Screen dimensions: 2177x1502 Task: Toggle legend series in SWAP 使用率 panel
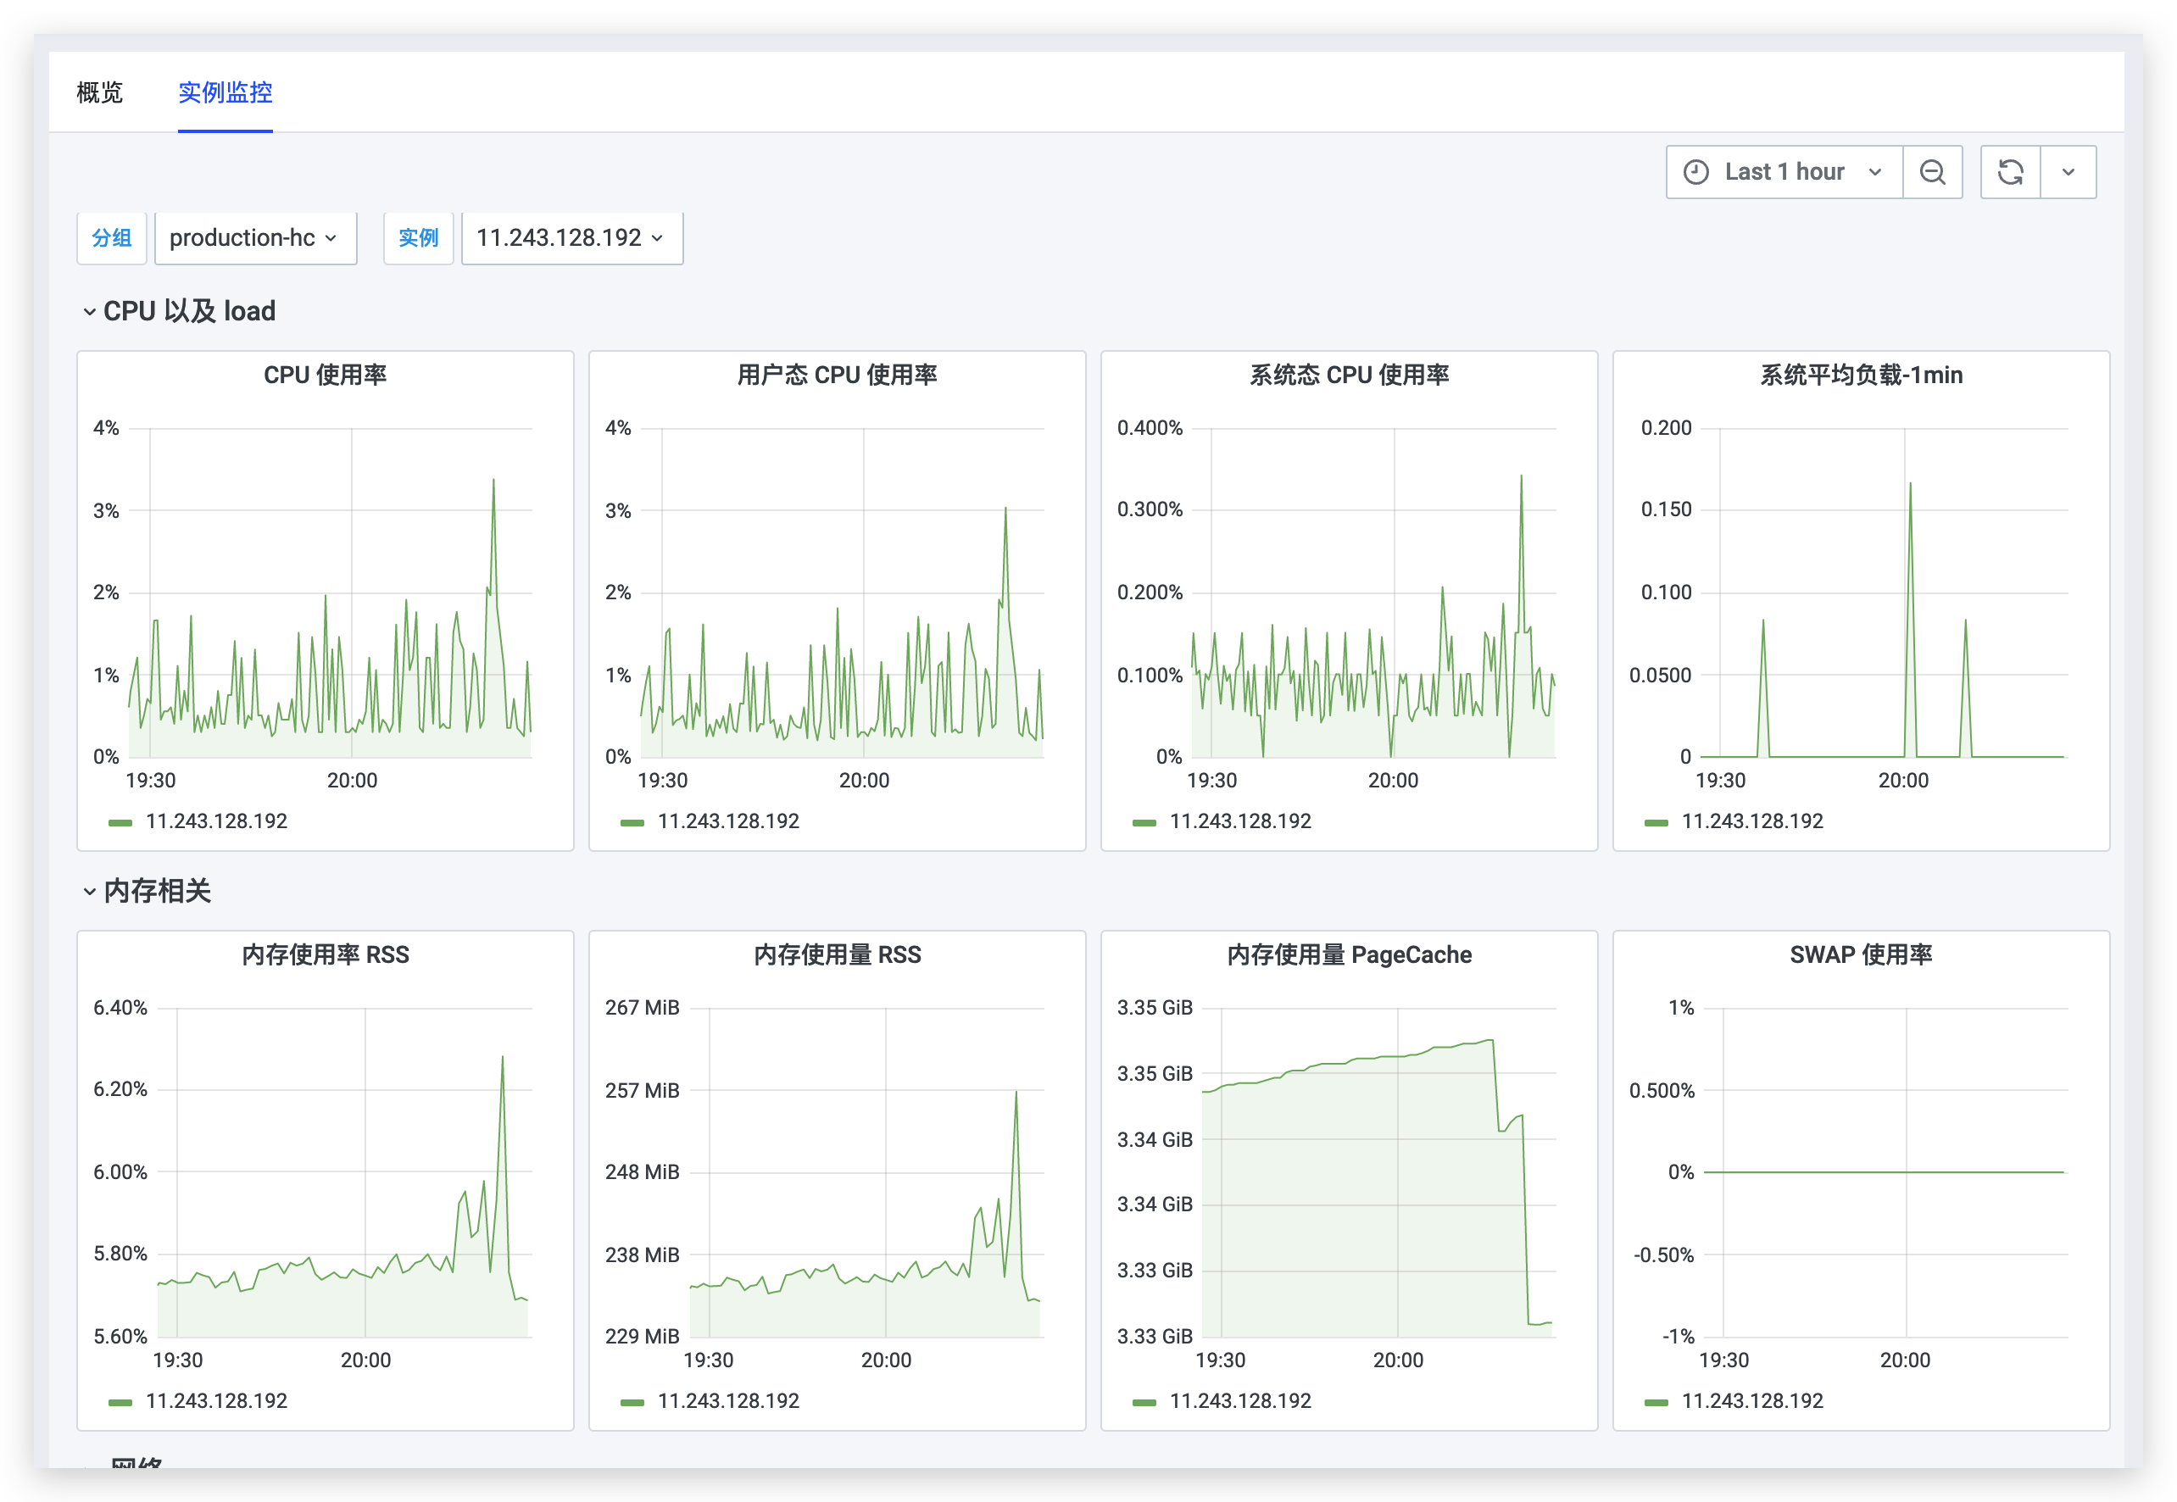pos(1751,1401)
